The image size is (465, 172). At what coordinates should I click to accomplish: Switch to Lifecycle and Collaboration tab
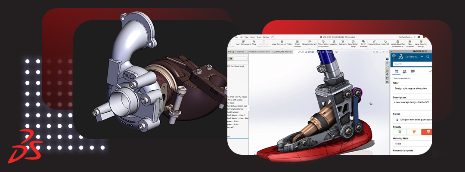click(258, 52)
